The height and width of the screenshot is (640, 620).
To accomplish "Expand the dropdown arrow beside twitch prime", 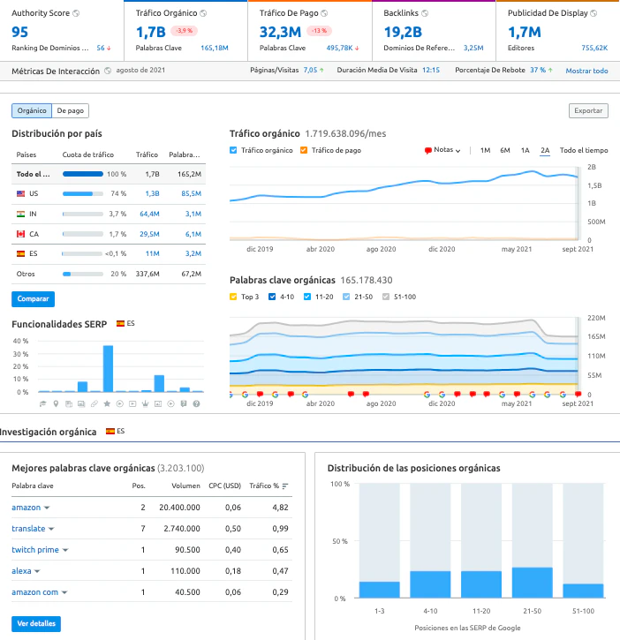I will pos(65,550).
